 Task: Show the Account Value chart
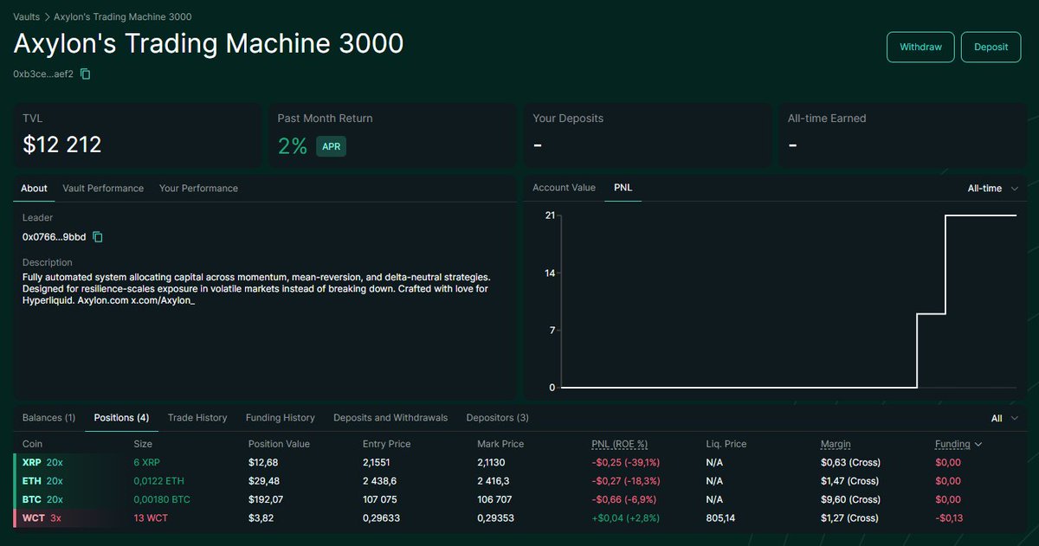click(x=564, y=188)
